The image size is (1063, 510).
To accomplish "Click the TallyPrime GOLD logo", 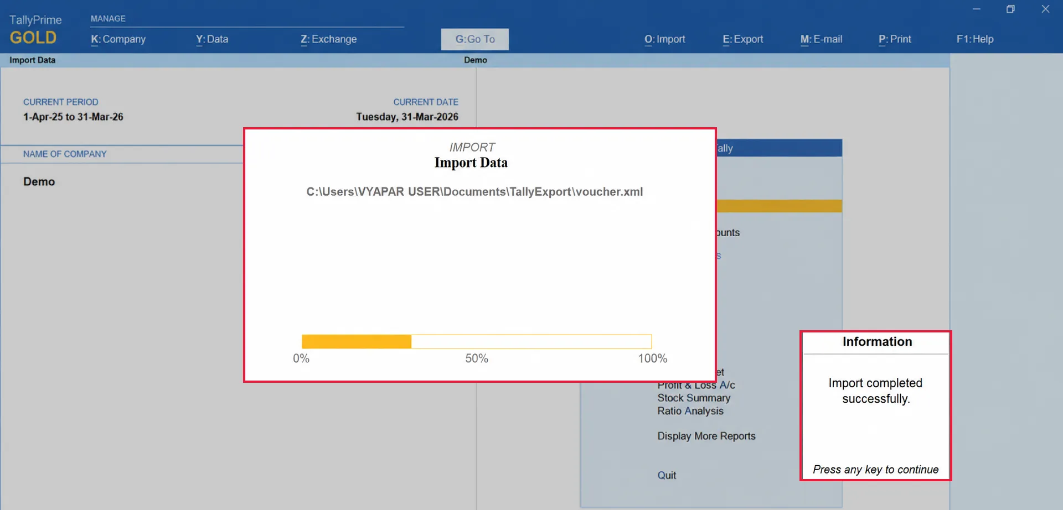I will click(35, 30).
